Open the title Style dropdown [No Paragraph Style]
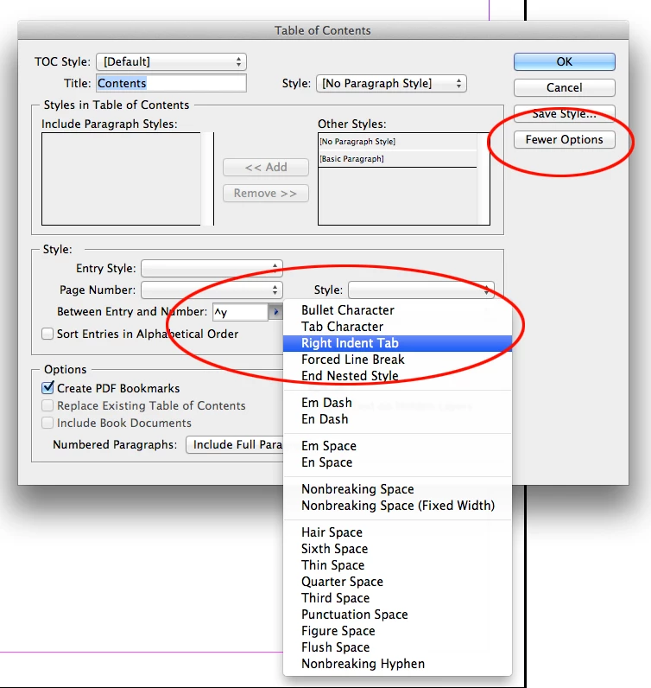 391,83
